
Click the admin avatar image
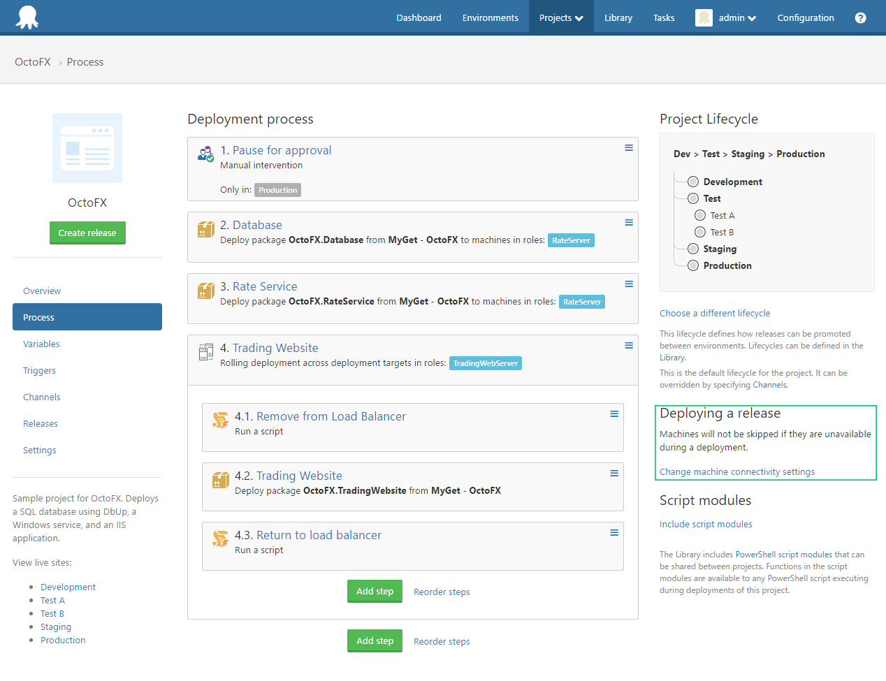click(x=704, y=17)
